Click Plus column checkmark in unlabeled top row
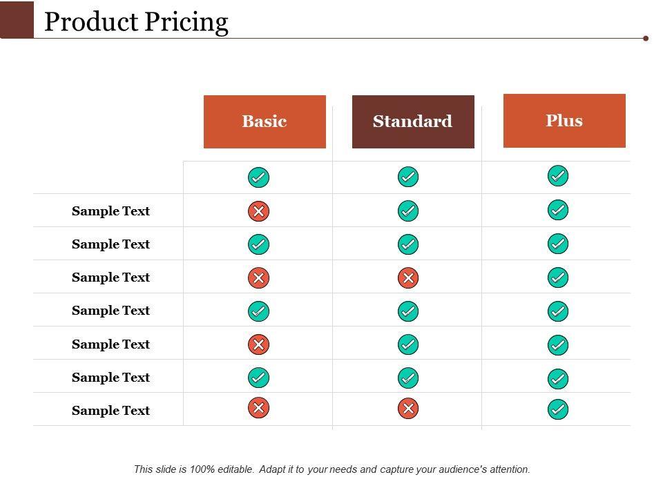Image resolution: width=663 pixels, height=497 pixels. [x=558, y=176]
